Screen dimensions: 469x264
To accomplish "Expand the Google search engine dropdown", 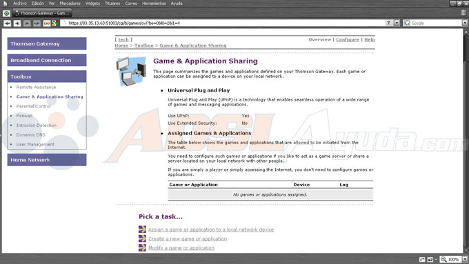I will pos(465,23).
